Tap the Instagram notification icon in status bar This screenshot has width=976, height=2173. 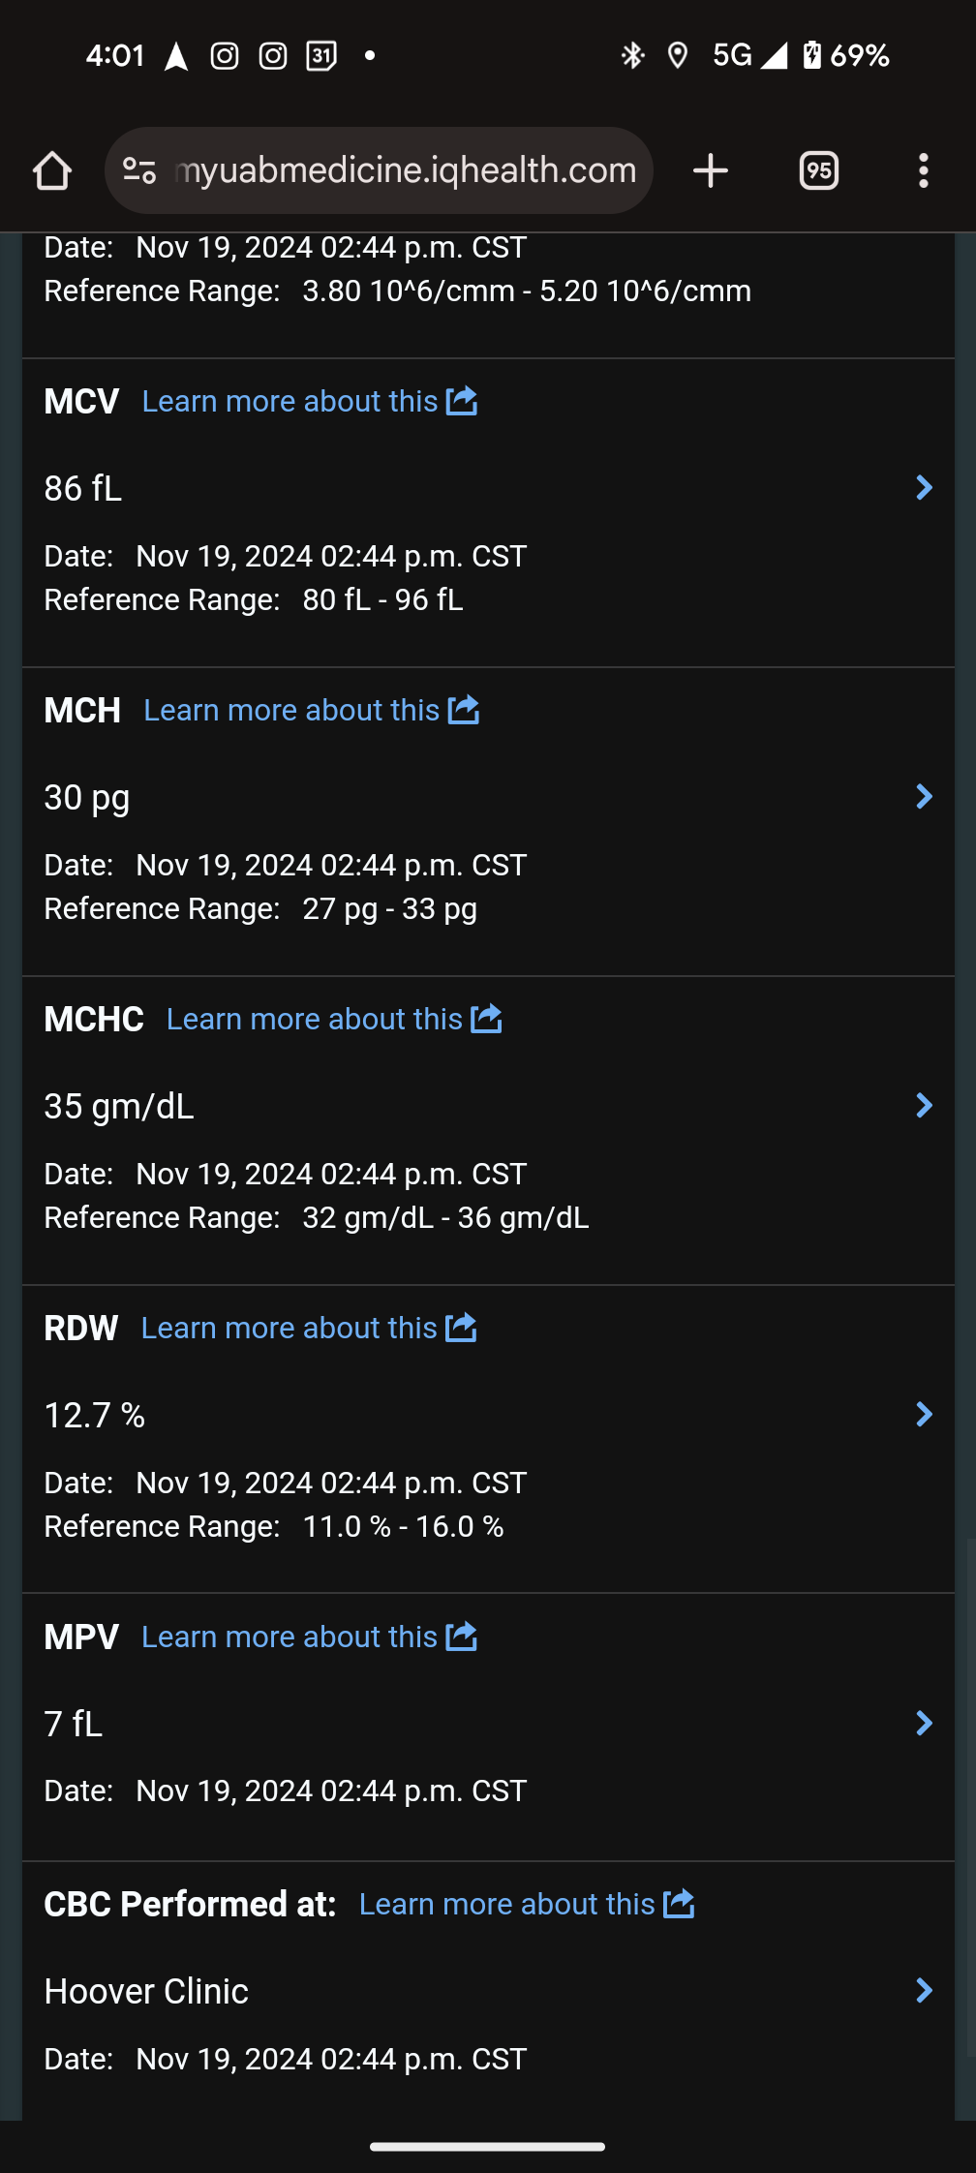(x=225, y=56)
